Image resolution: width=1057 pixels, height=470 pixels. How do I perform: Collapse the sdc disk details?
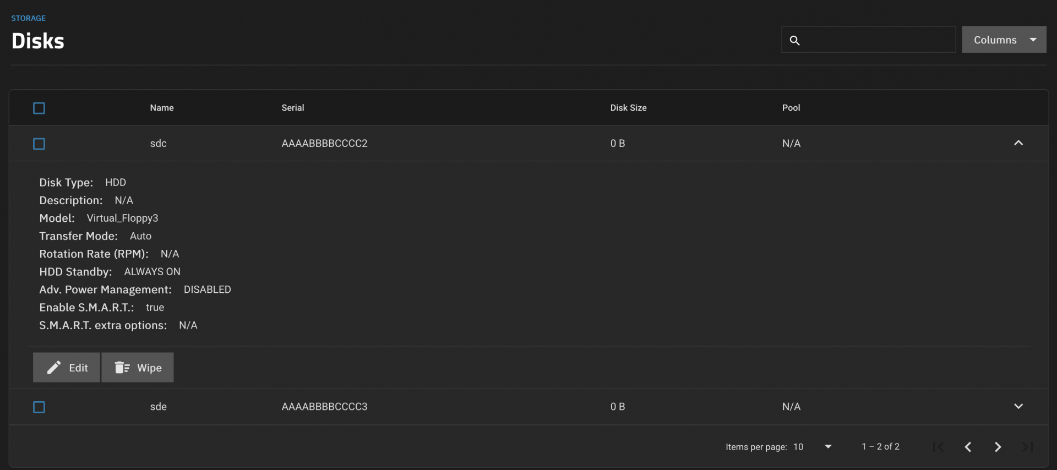click(x=1018, y=143)
